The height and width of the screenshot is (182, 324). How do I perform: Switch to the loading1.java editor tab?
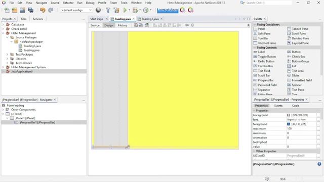pos(150,19)
